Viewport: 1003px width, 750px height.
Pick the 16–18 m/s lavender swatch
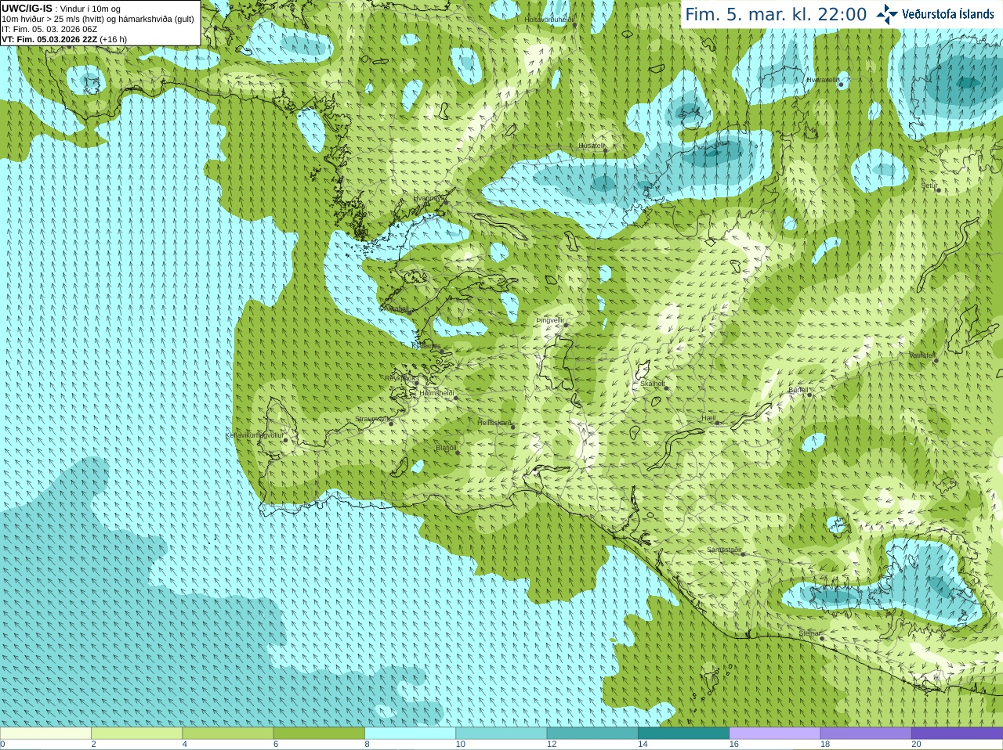pyautogui.click(x=775, y=734)
